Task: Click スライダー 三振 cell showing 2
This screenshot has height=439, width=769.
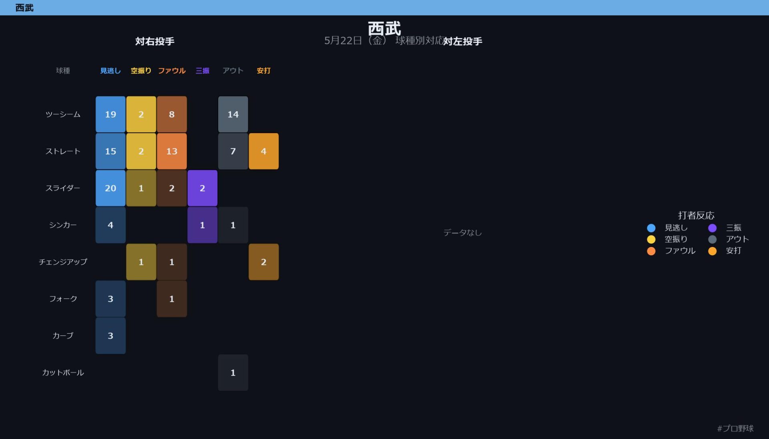Action: [202, 188]
